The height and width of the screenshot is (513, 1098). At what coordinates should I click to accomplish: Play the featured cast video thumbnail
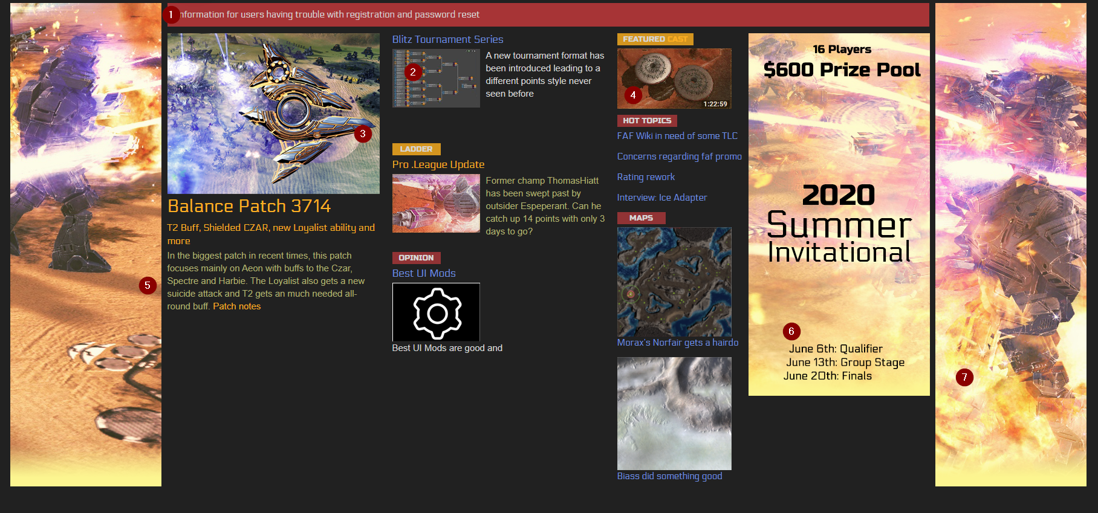click(x=674, y=79)
